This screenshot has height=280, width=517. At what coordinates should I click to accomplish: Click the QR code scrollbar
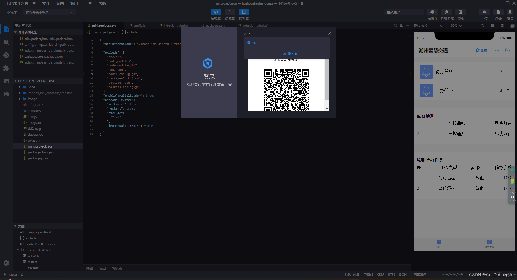[x=327, y=81]
